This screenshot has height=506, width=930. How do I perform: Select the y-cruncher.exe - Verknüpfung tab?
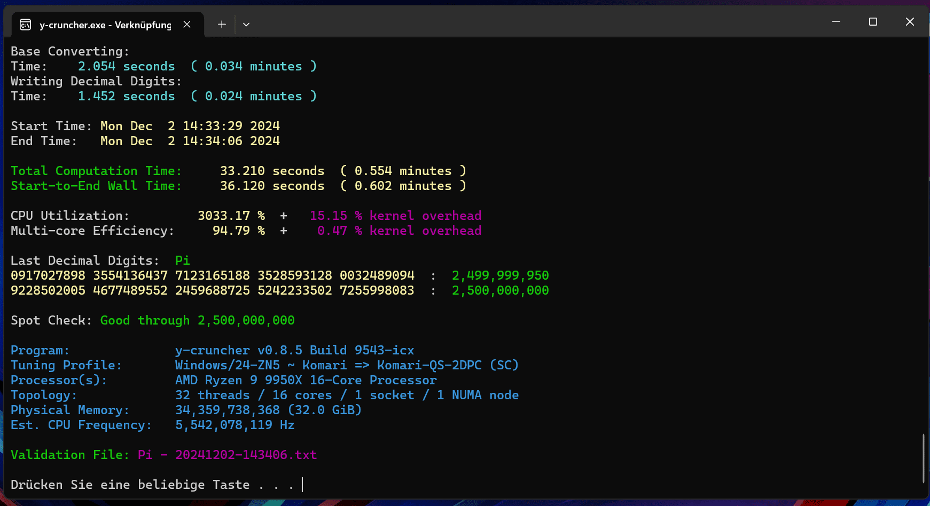tap(107, 25)
